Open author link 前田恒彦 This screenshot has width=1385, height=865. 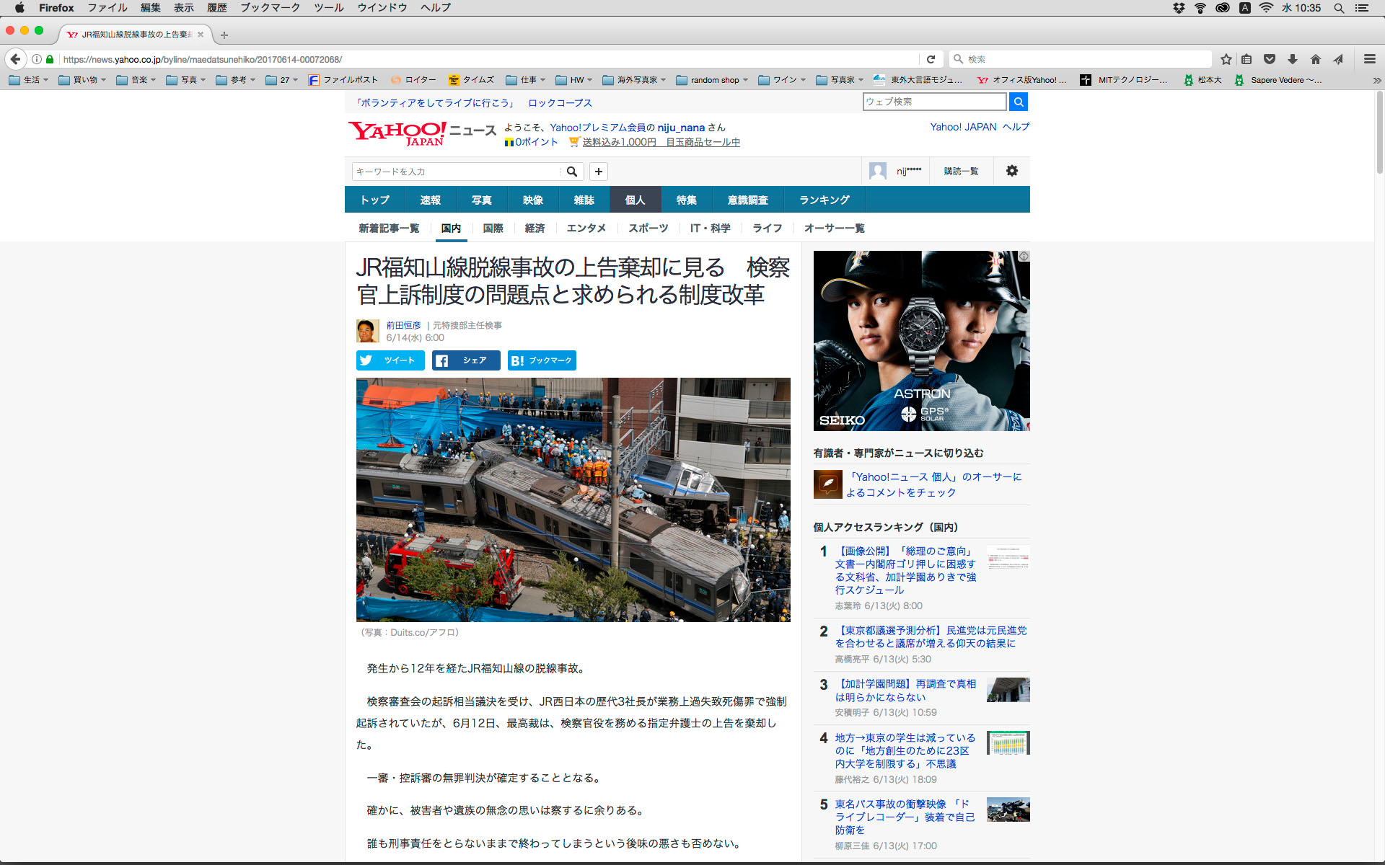403,325
